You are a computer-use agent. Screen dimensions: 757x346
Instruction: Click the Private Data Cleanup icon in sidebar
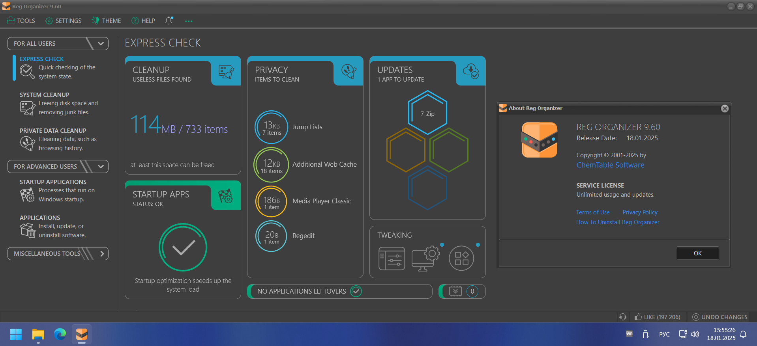point(27,143)
